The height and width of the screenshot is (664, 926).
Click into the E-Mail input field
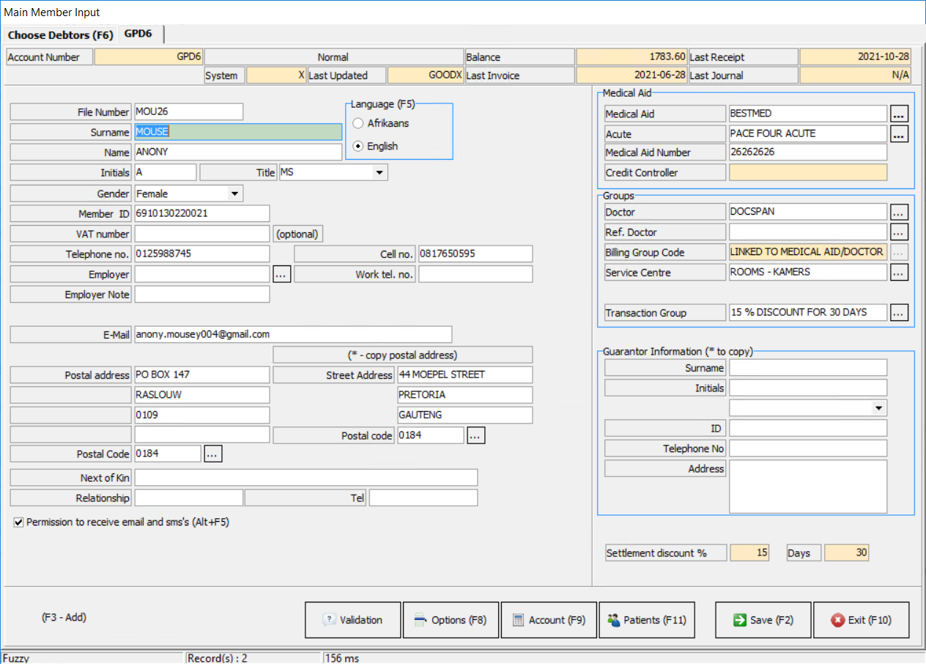click(x=293, y=334)
